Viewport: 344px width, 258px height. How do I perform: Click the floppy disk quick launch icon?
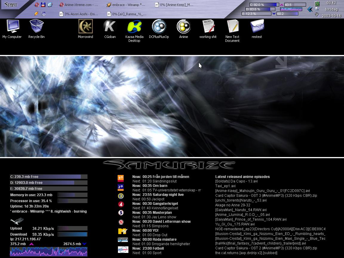[x=43, y=5]
